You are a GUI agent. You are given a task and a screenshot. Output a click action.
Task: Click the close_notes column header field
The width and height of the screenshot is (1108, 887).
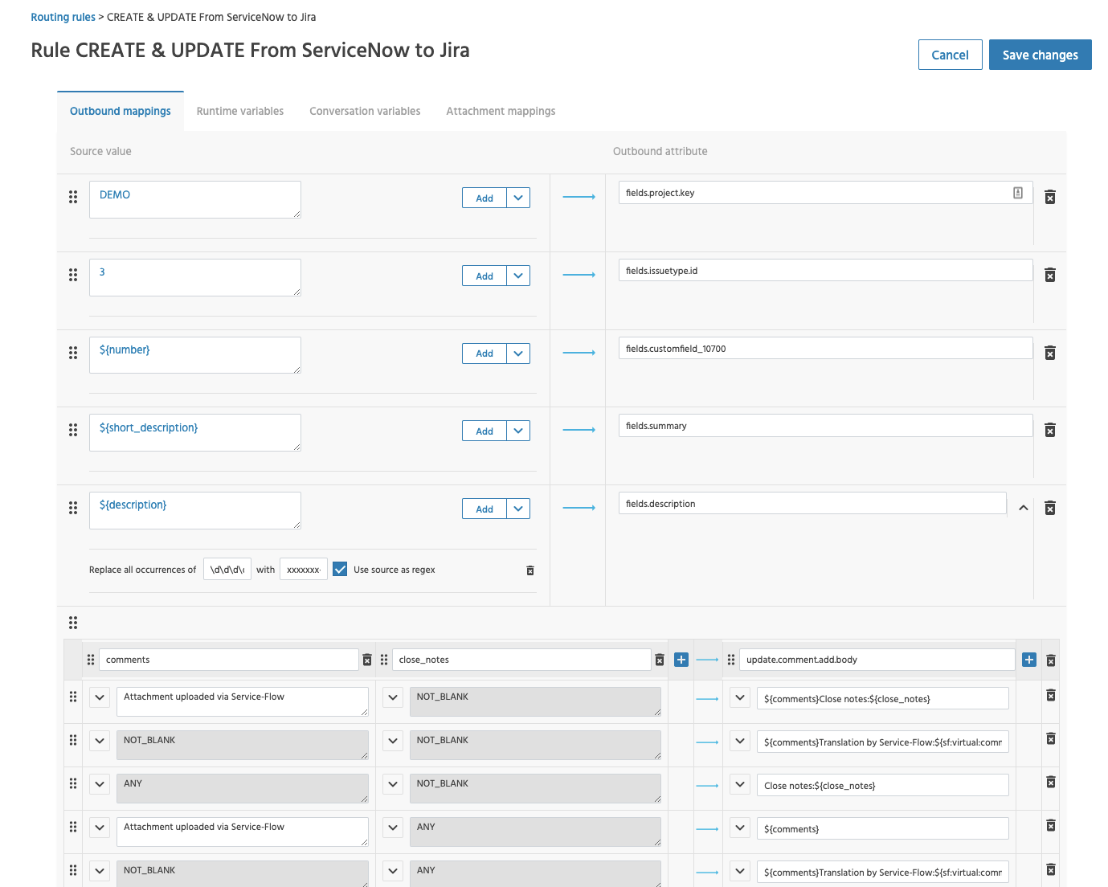521,660
